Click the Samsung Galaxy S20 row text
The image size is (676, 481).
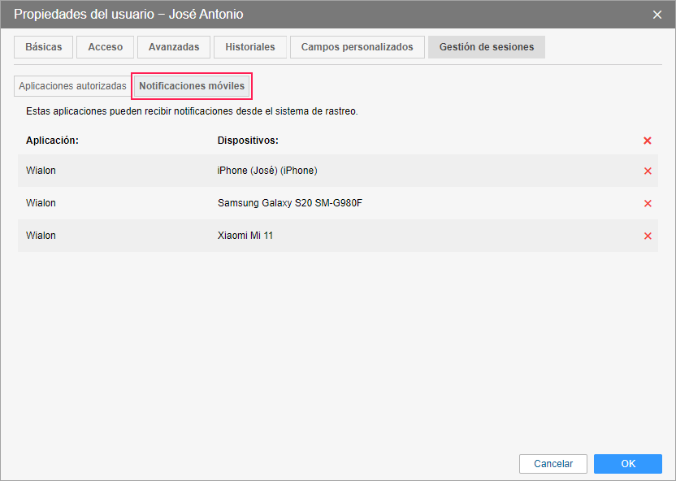289,203
